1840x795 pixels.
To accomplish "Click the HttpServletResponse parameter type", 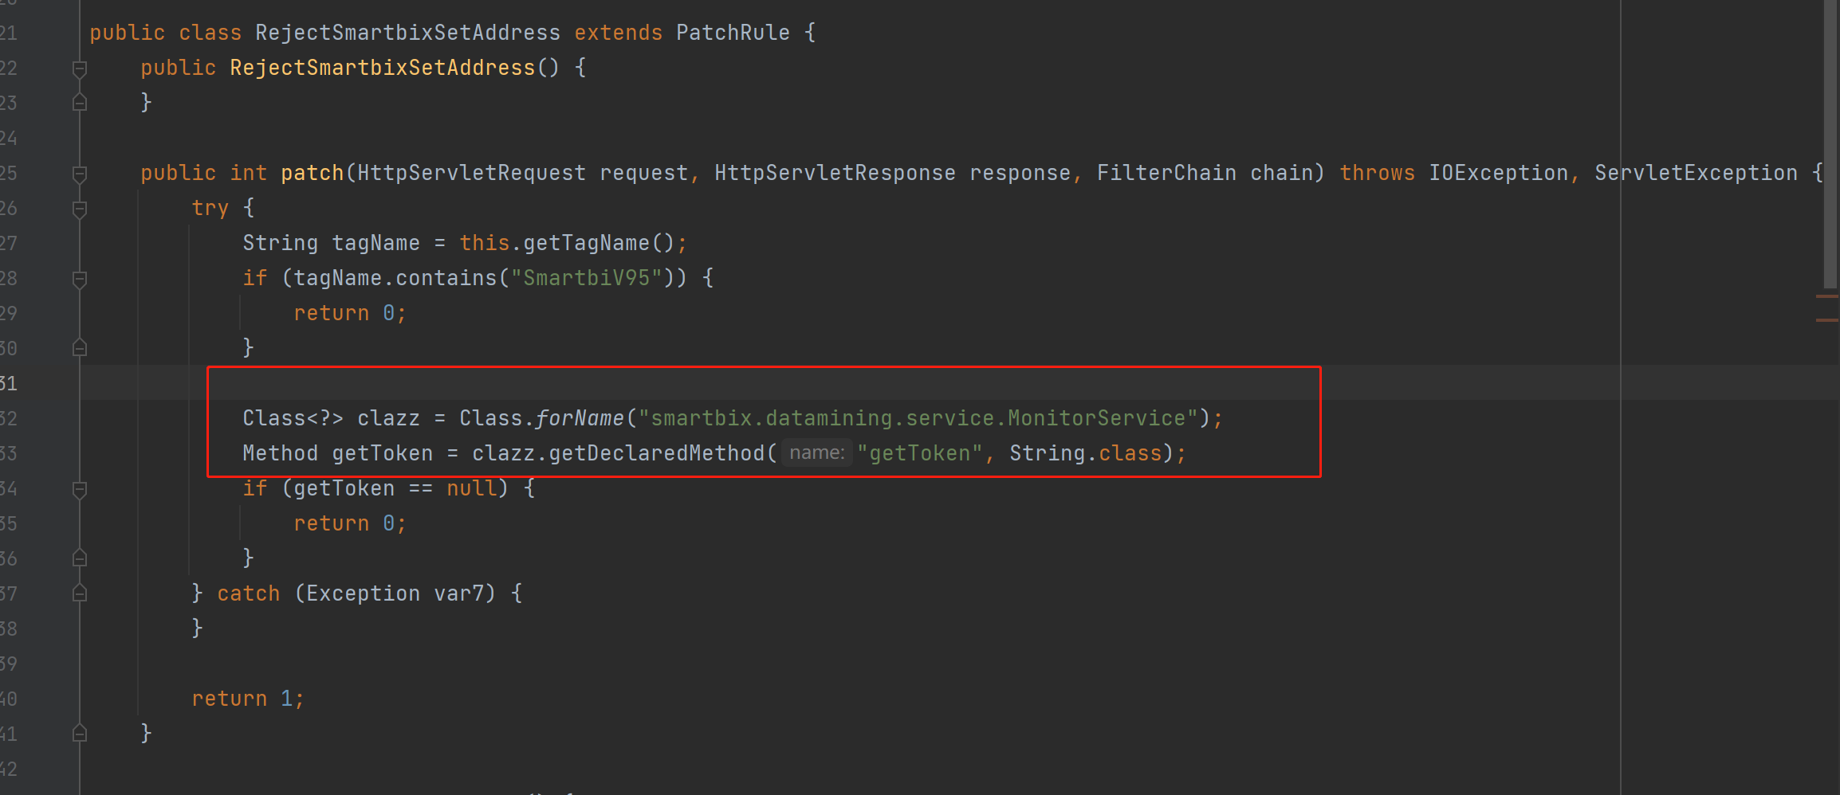I will (x=835, y=173).
